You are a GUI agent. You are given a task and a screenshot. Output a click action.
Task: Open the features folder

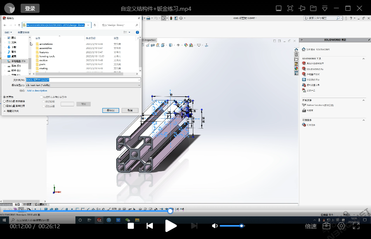(x=44, y=52)
